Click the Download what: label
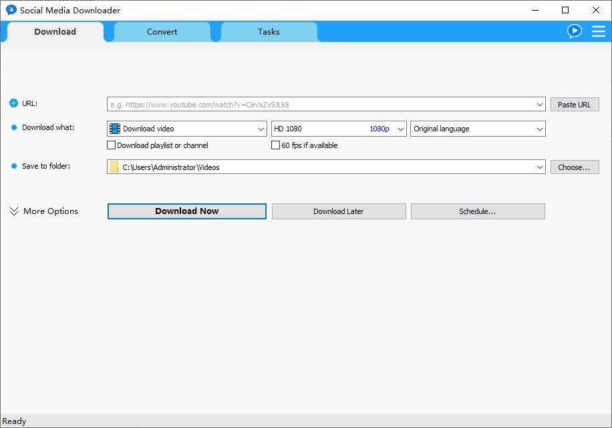 pos(48,127)
